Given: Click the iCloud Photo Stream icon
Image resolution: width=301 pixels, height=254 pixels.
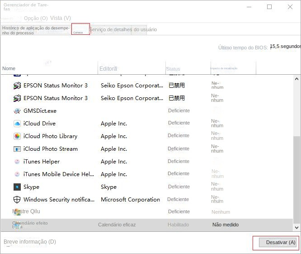Looking at the screenshot, I should (x=17, y=149).
